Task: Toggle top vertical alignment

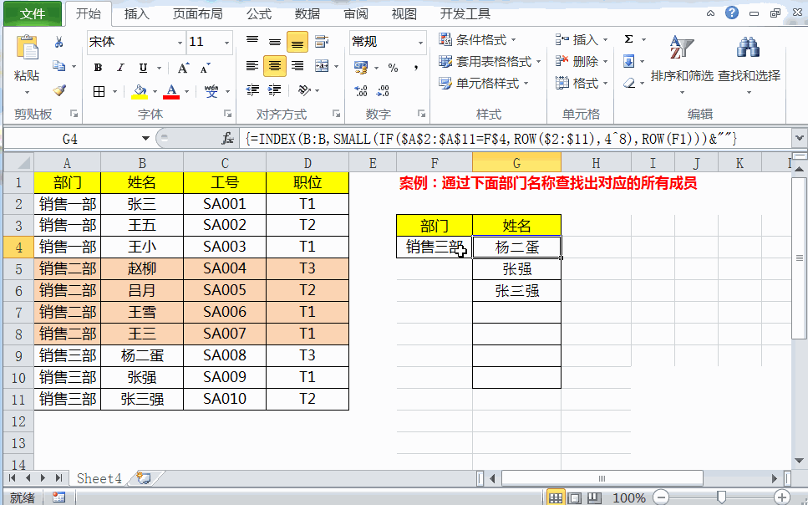Action: (252, 42)
